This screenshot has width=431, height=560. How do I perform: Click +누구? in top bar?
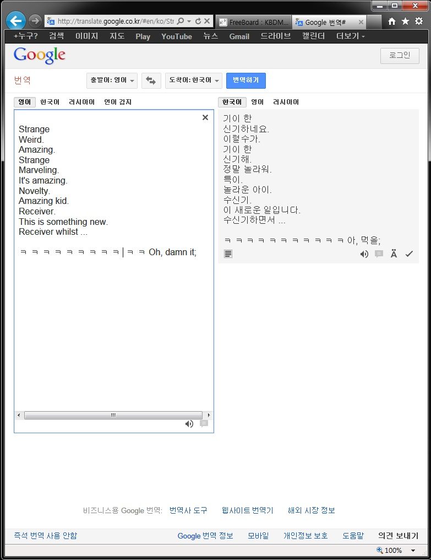26,36
